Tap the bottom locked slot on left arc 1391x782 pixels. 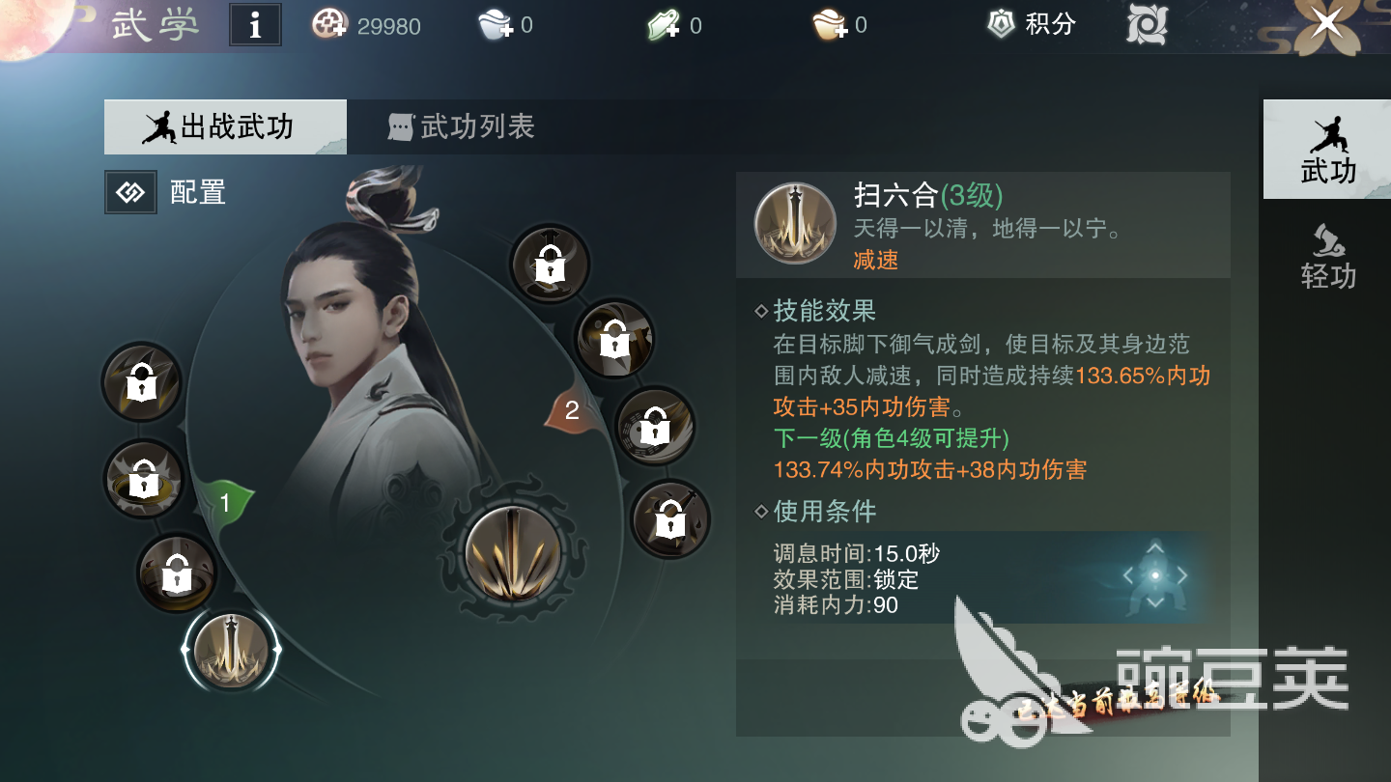pyautogui.click(x=177, y=573)
